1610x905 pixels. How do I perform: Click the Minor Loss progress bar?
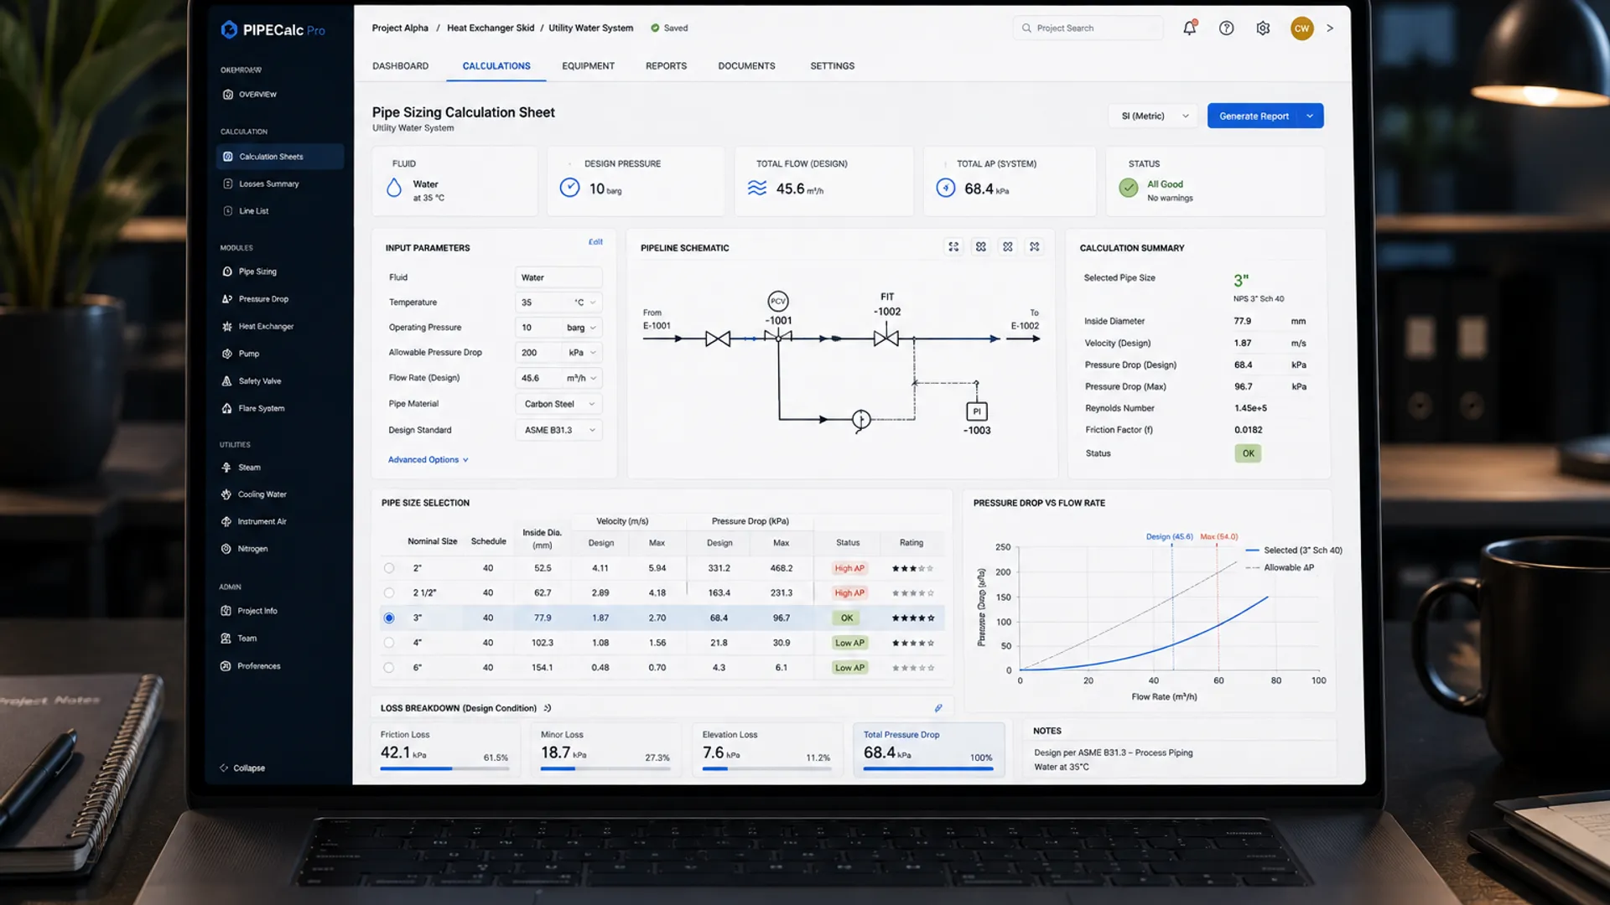605,768
